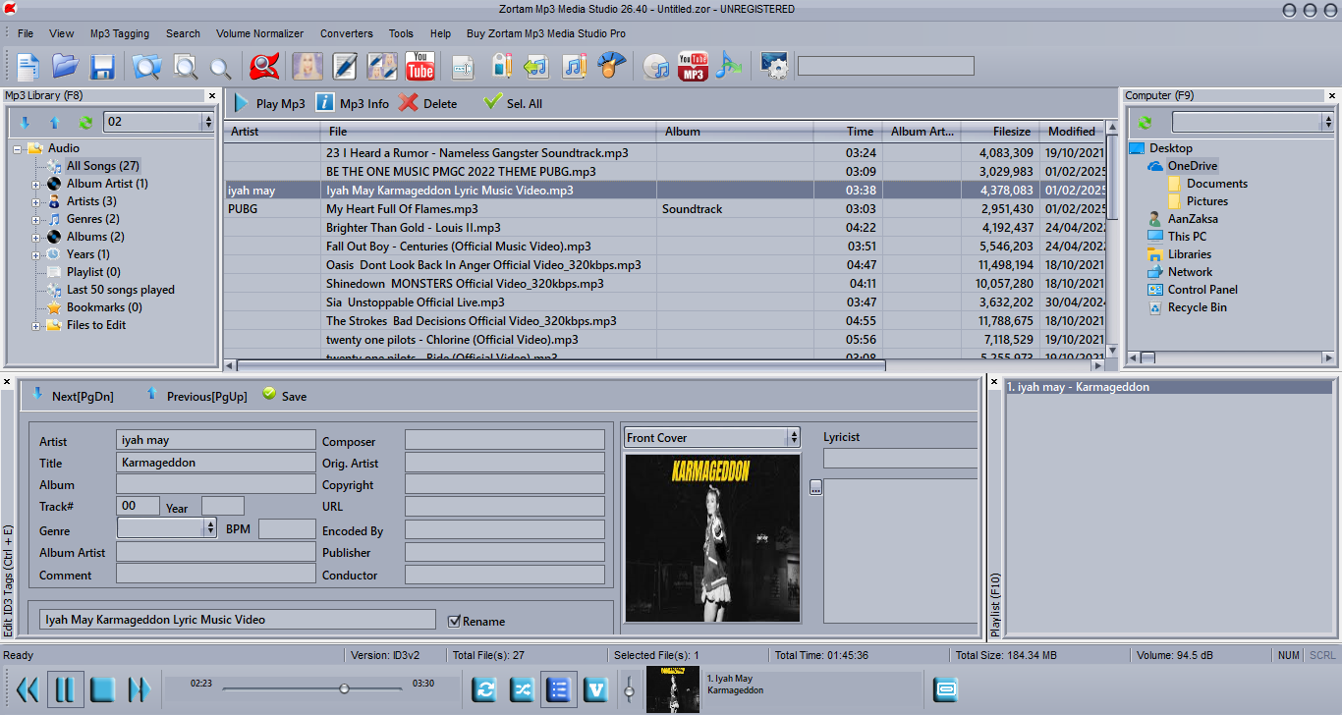Open the pencil tag editor toolbar icon

tap(345, 67)
